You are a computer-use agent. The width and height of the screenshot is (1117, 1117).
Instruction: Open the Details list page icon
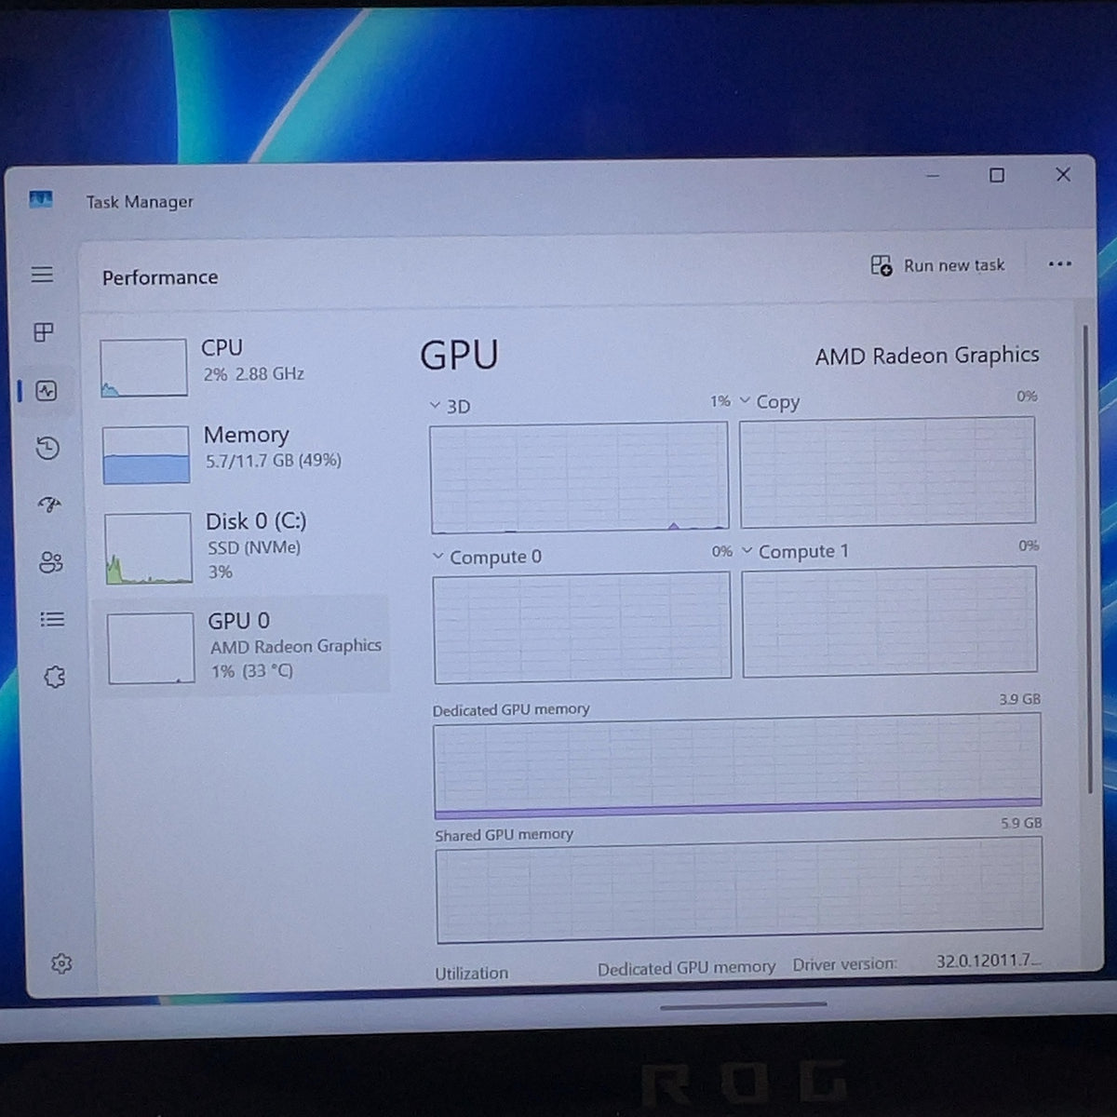click(x=53, y=619)
